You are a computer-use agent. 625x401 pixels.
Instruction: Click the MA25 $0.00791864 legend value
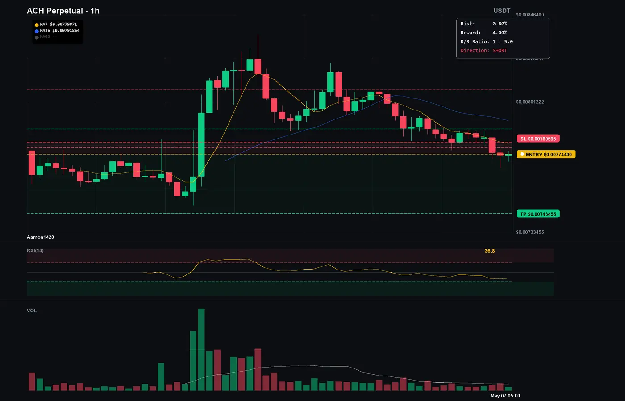[x=60, y=31]
